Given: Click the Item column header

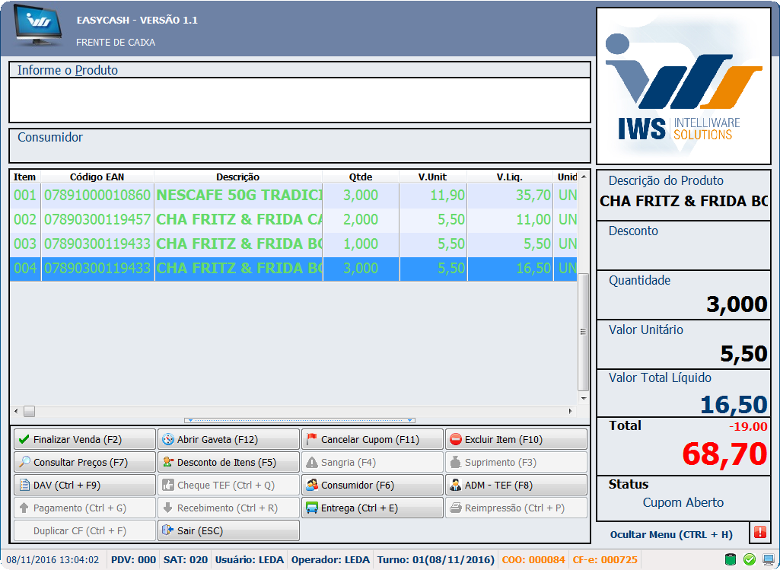Looking at the screenshot, I should [x=25, y=177].
